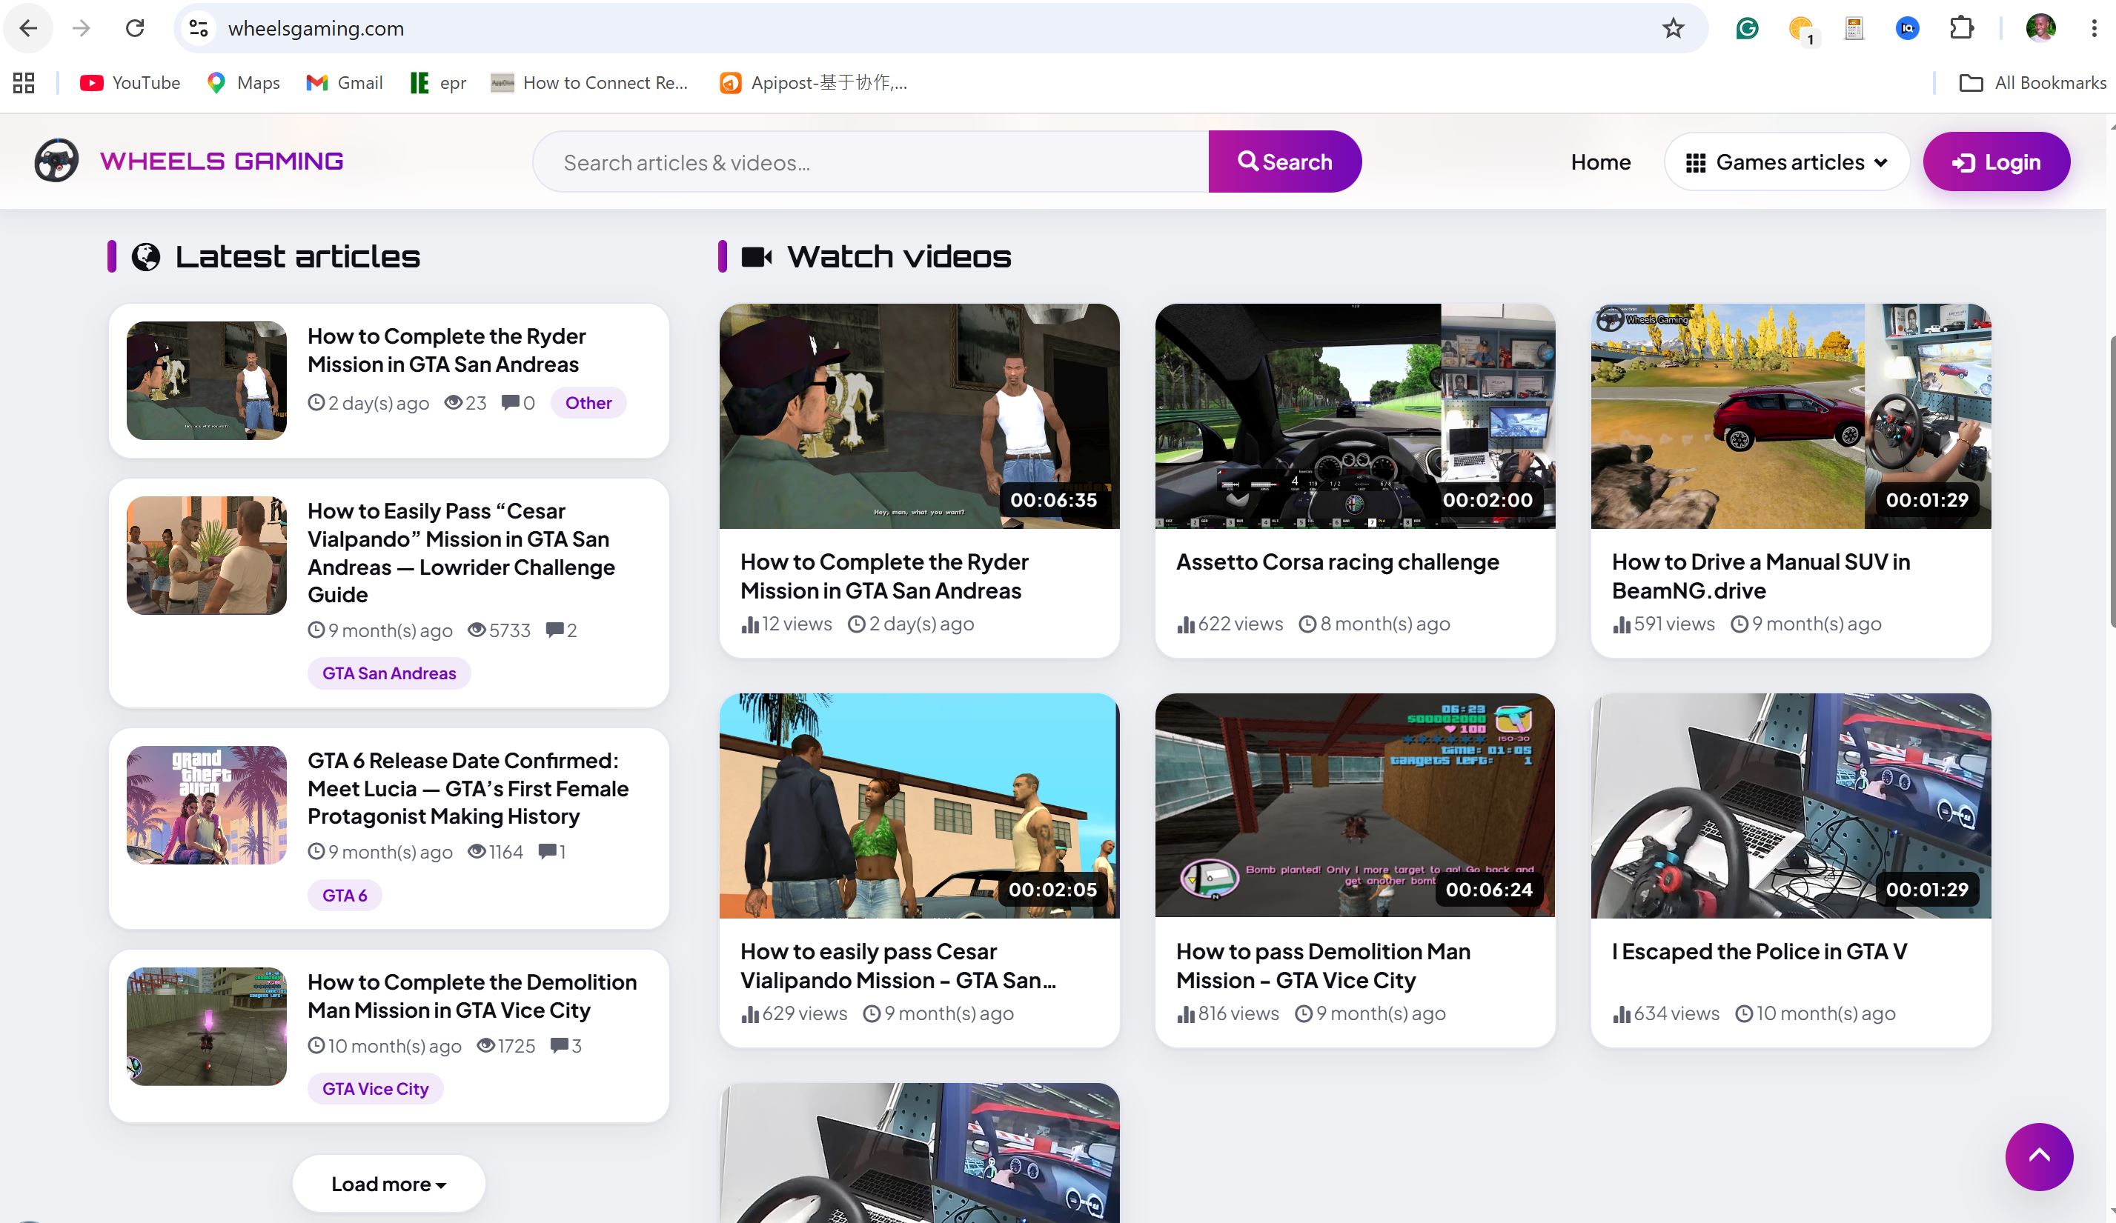Open the apps grid in bookmarks bar
The height and width of the screenshot is (1223, 2116).
tap(24, 82)
